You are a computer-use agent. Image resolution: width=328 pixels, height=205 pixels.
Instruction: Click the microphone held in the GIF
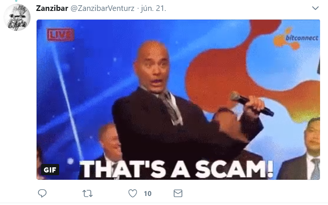click(251, 104)
